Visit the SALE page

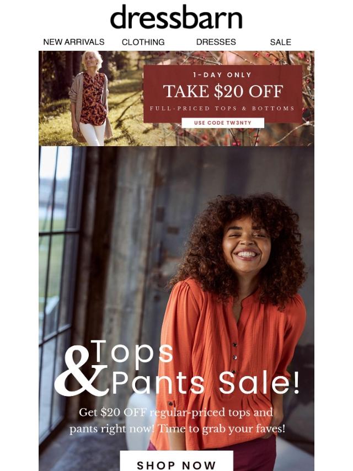pyautogui.click(x=280, y=42)
